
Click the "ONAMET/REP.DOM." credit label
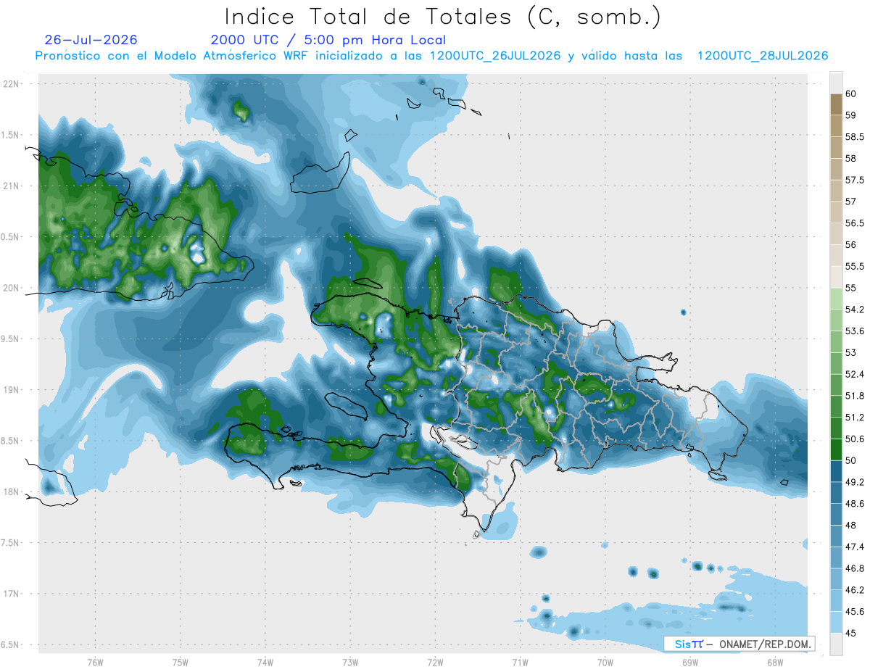coord(766,644)
